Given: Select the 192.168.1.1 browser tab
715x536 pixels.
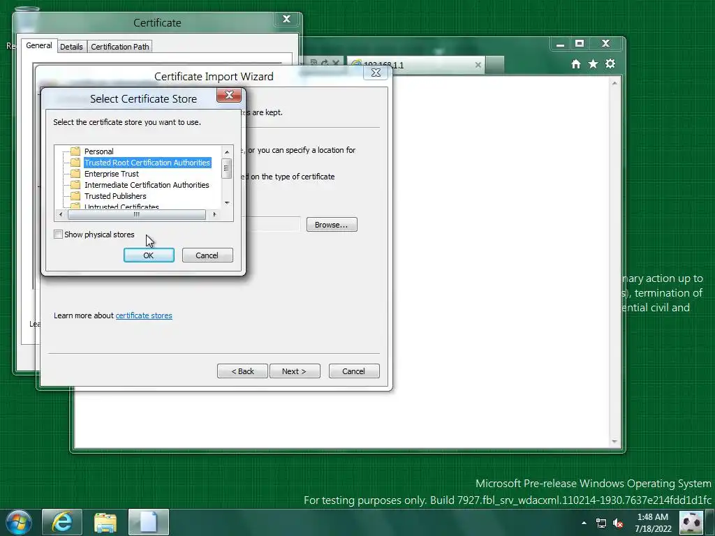Looking at the screenshot, I should (x=416, y=65).
